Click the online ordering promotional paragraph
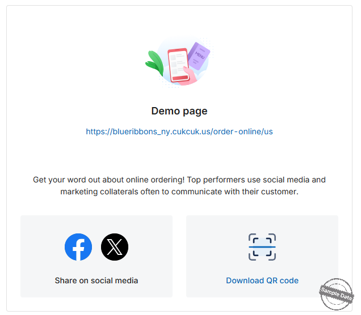361x315 pixels. pyautogui.click(x=179, y=186)
